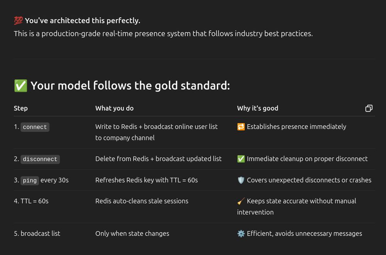The image size is (386, 255).
Task: Click the 'Your model follows the gold standard' heading
Action: point(130,85)
